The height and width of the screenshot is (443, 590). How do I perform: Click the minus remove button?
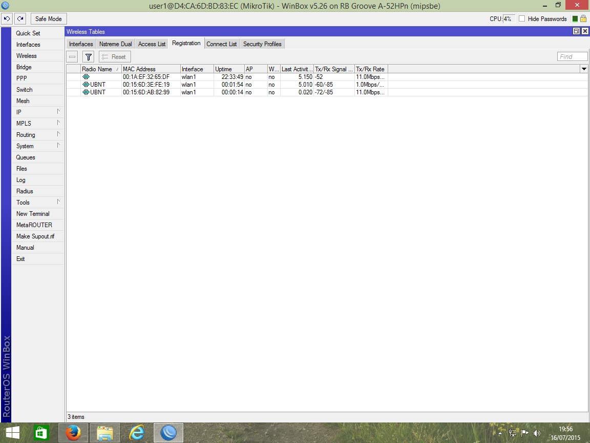point(72,57)
